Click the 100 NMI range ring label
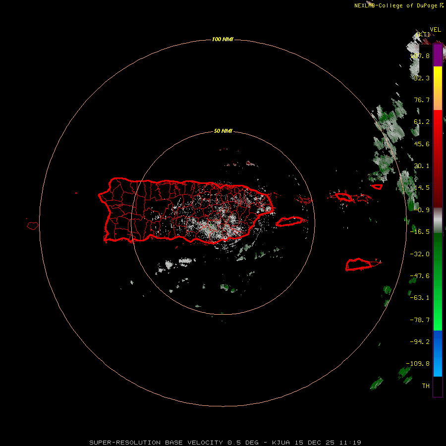 click(x=223, y=39)
